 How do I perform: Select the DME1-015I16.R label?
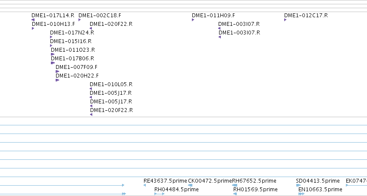(x=71, y=41)
